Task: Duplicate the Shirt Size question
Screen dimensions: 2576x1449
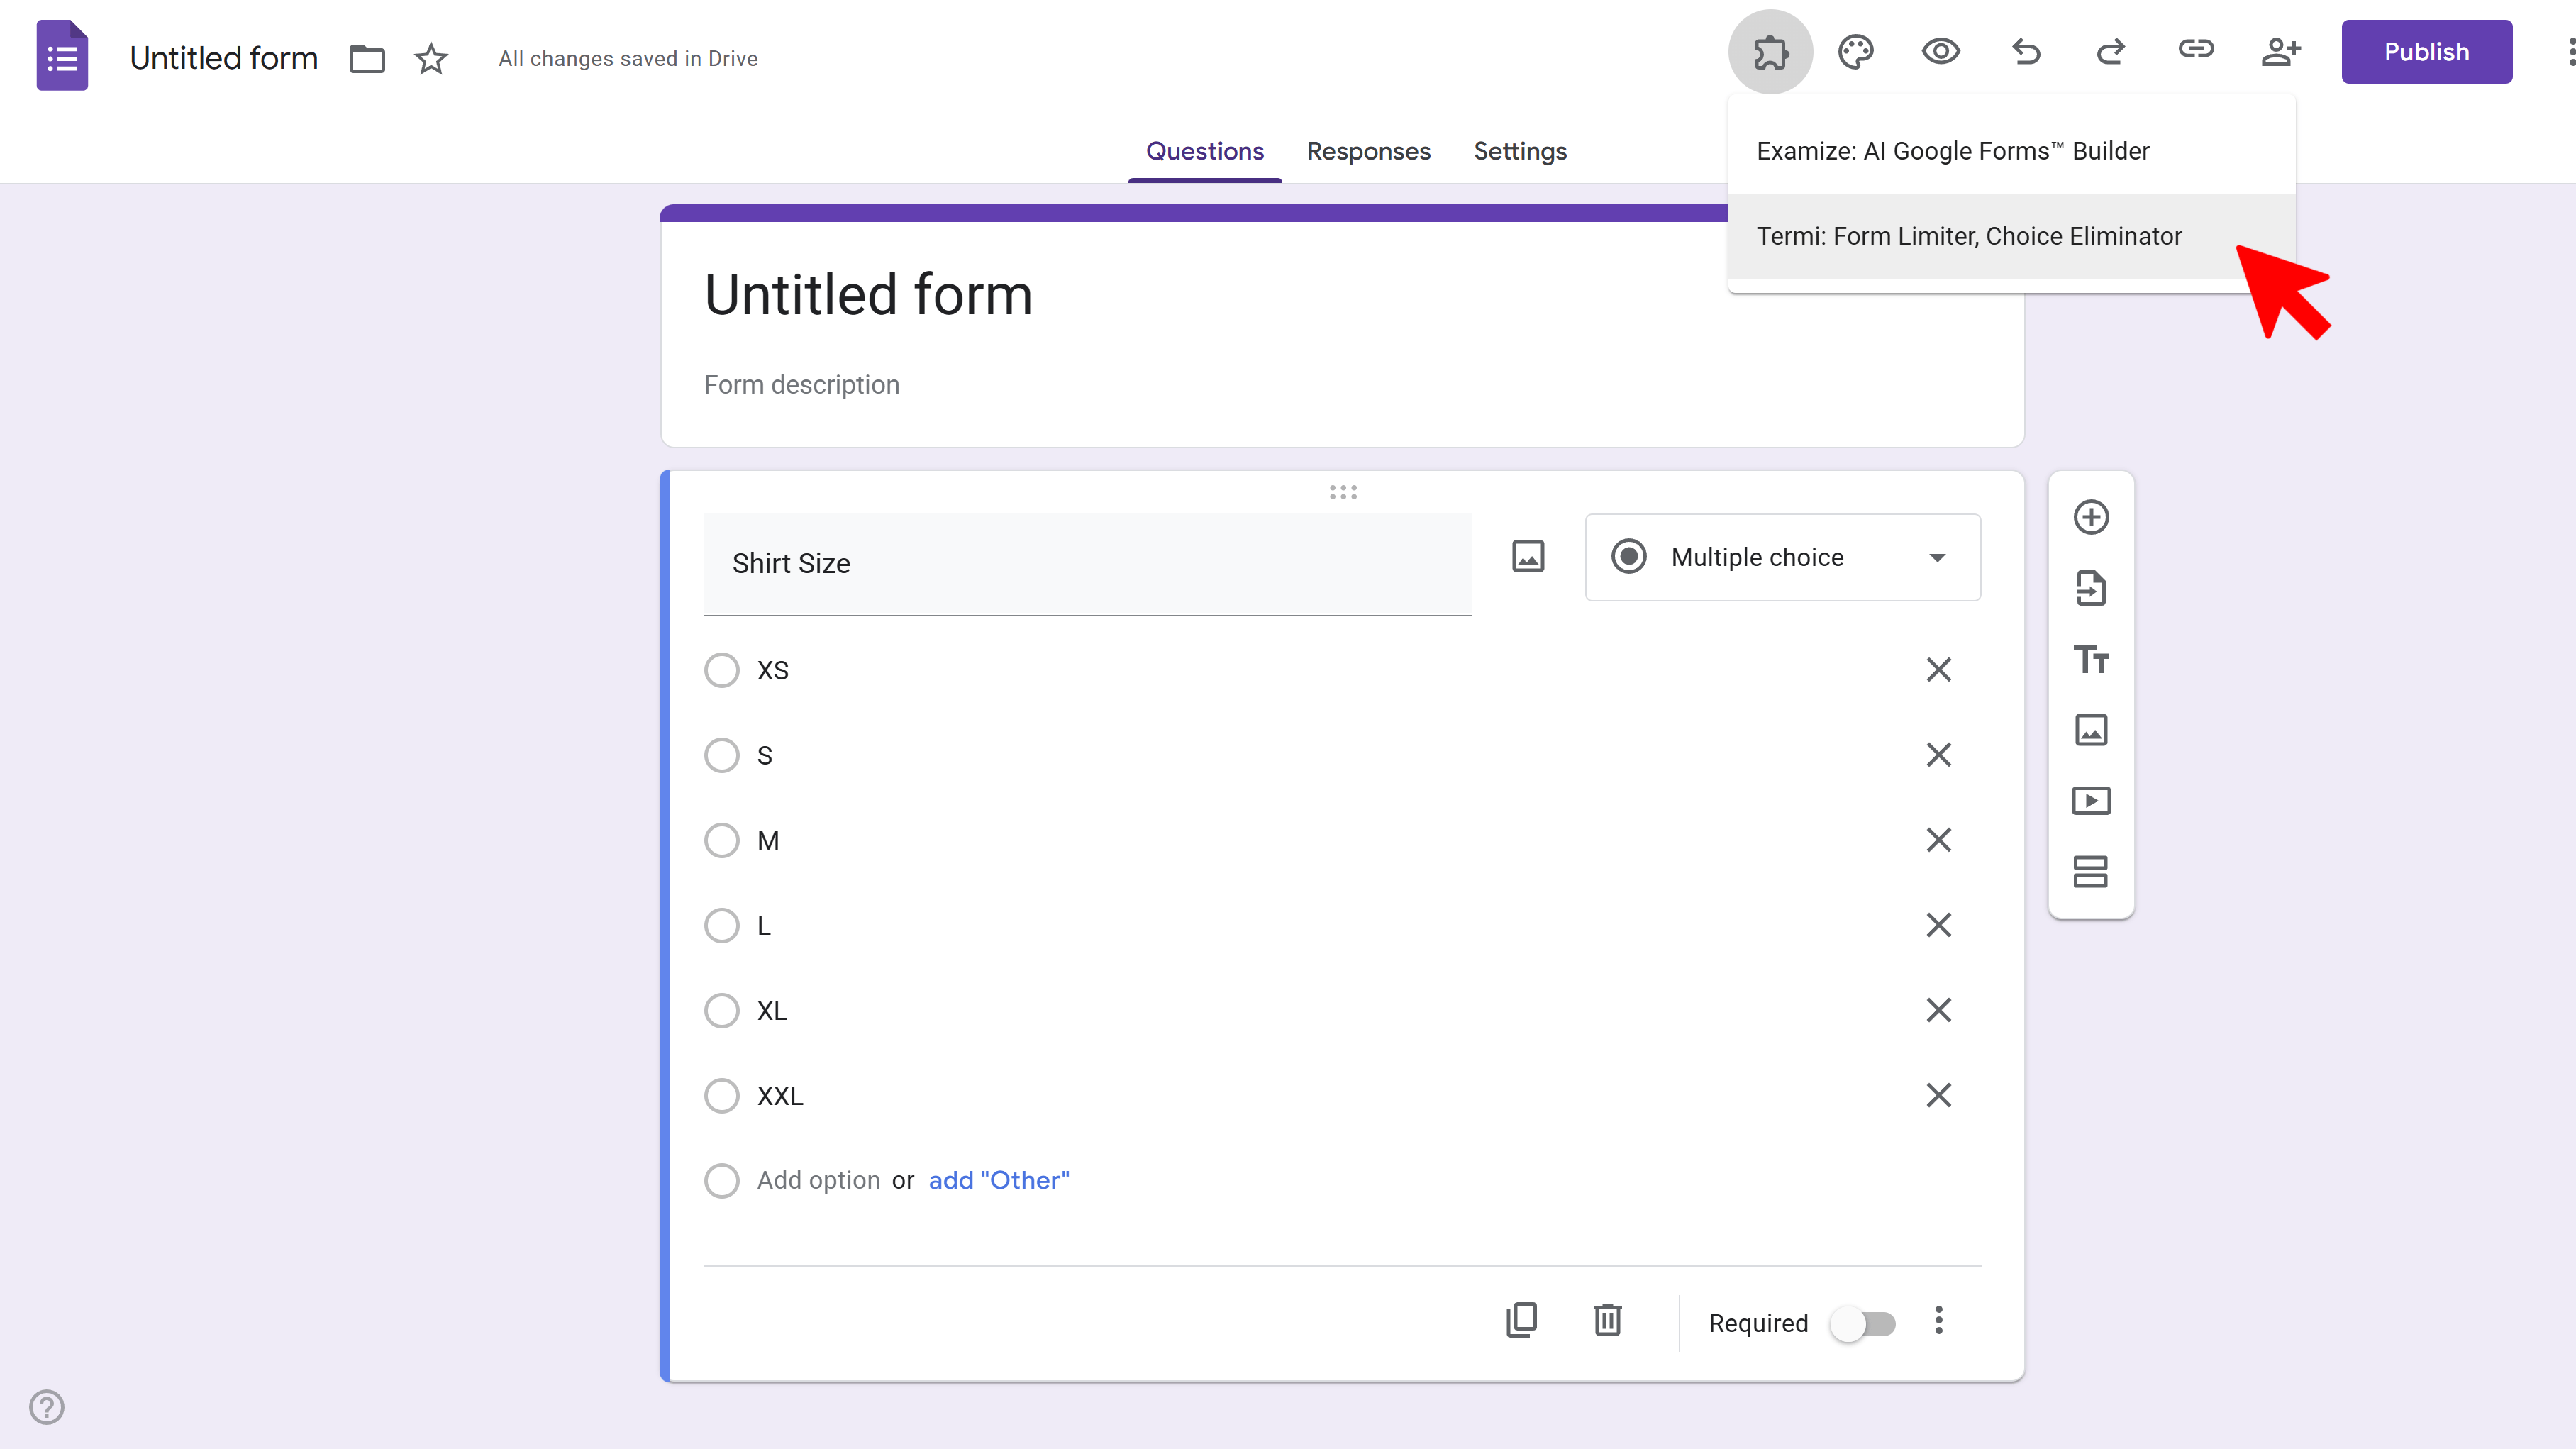Action: click(1522, 1320)
